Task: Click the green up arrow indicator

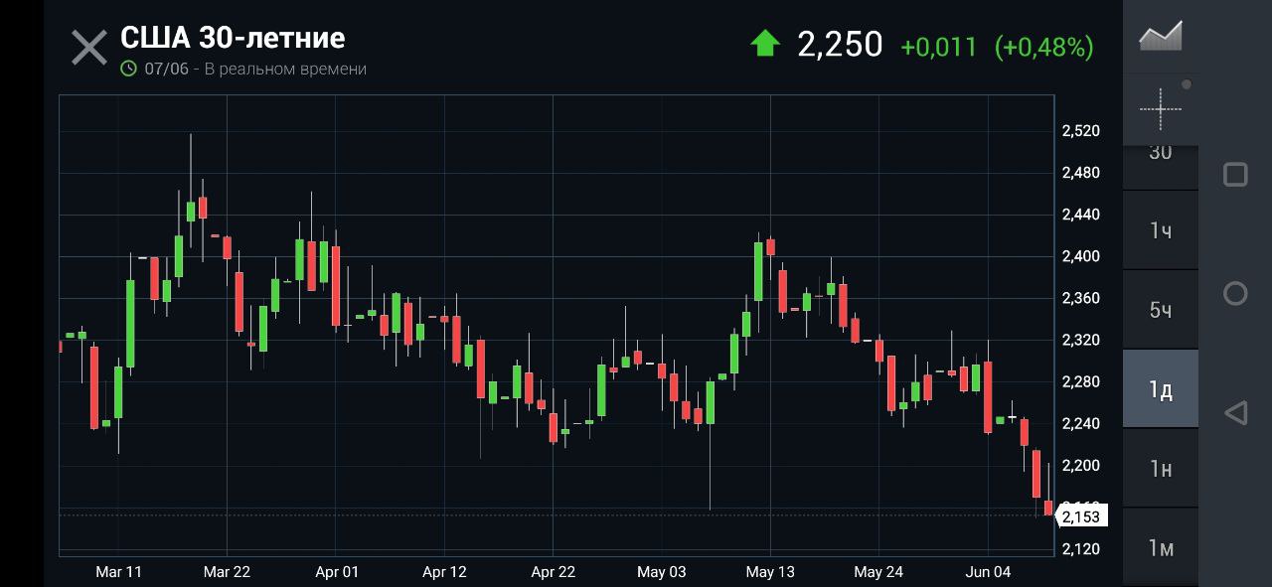Action: 765,44
